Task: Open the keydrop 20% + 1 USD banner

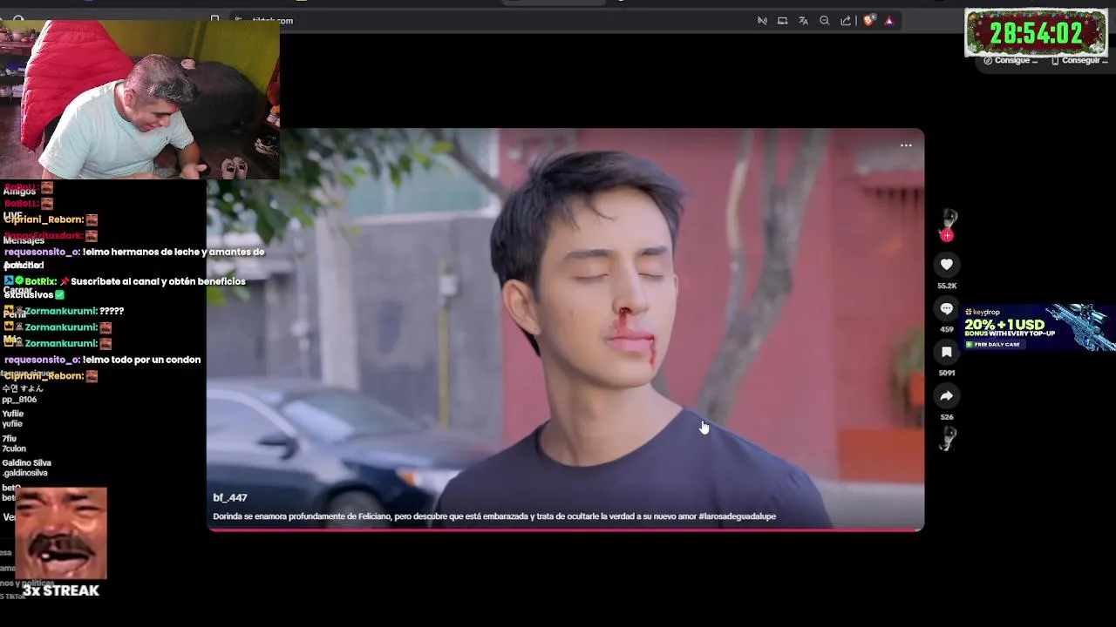Action: (1038, 327)
